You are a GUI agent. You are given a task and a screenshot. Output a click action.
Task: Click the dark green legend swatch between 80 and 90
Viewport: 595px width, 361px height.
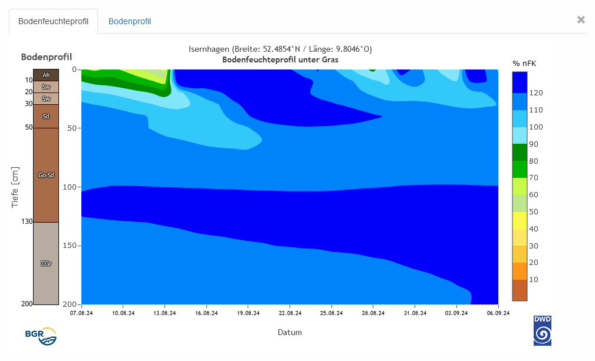coord(520,153)
